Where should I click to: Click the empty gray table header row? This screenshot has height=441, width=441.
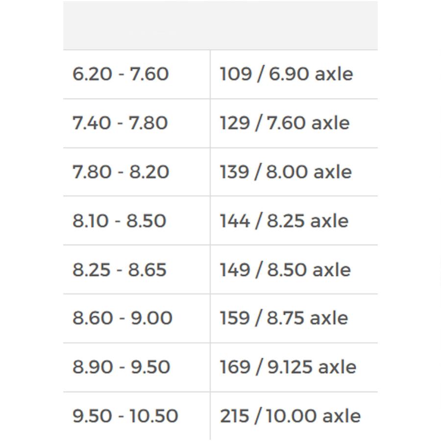[220, 25]
